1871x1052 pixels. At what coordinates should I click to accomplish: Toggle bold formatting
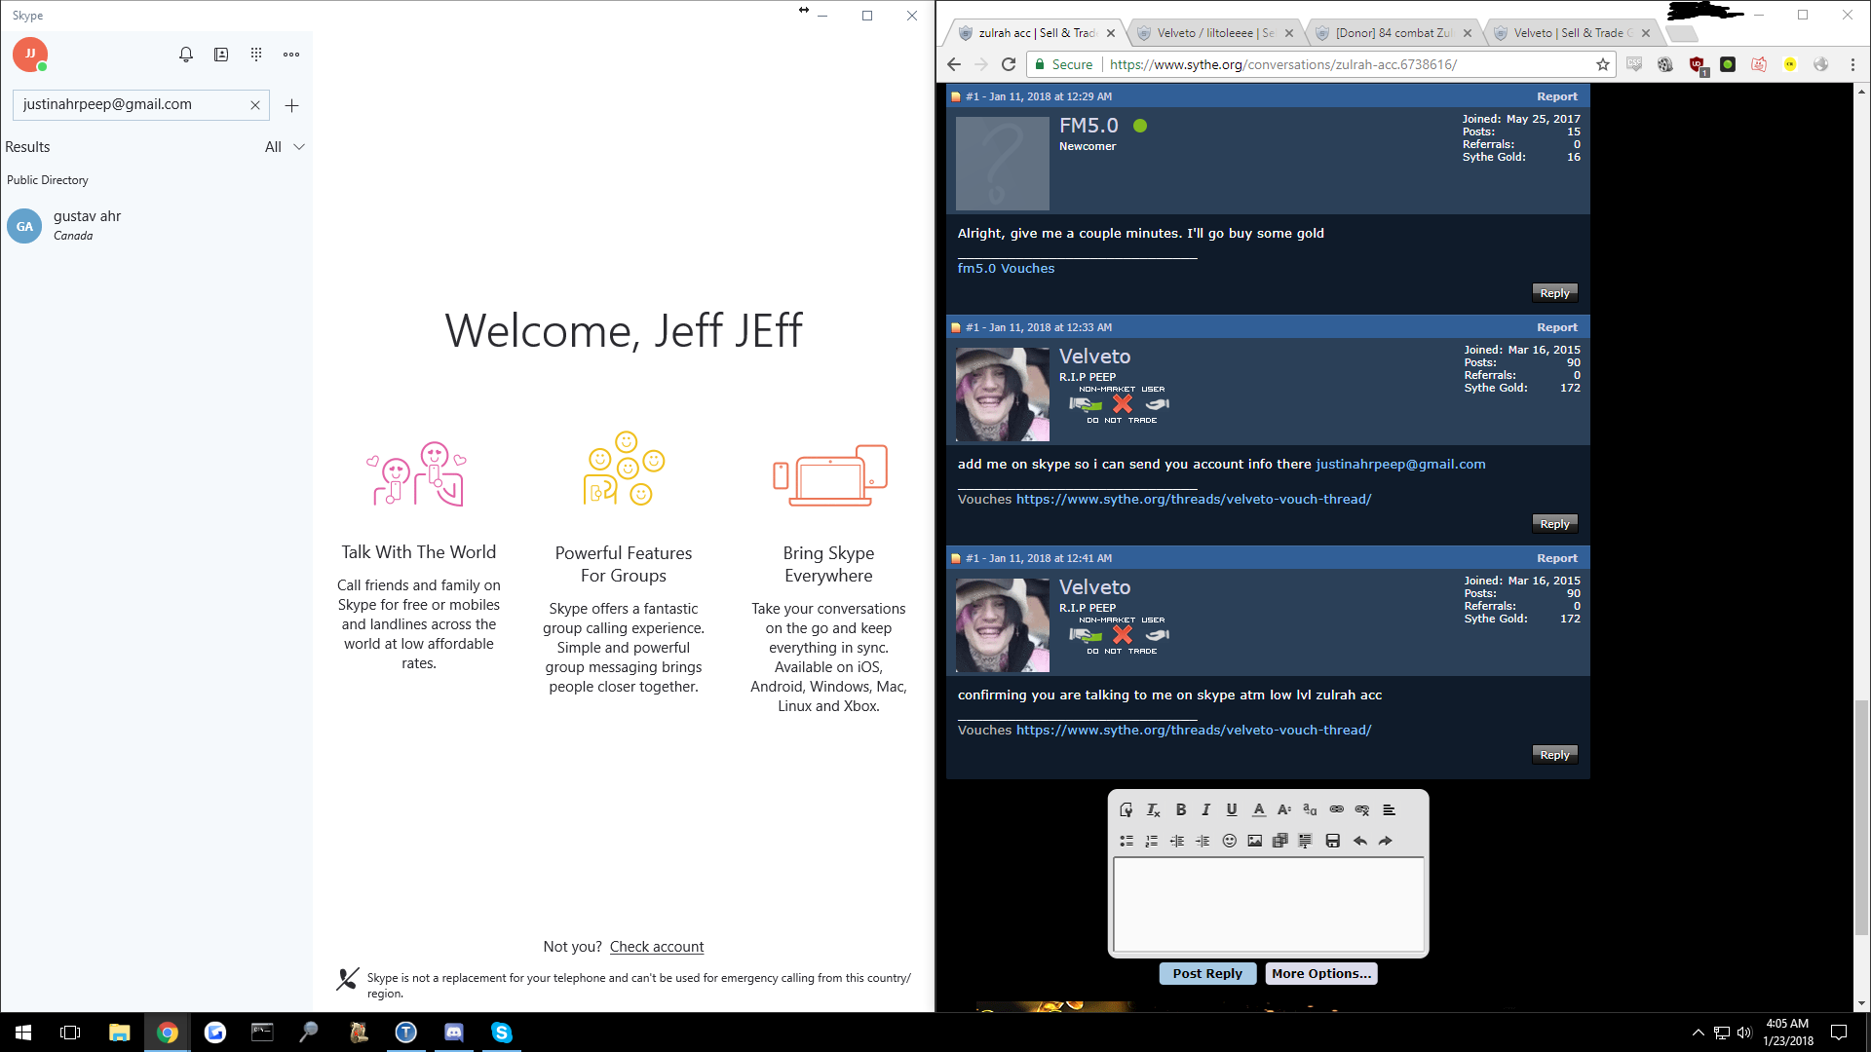click(x=1180, y=809)
